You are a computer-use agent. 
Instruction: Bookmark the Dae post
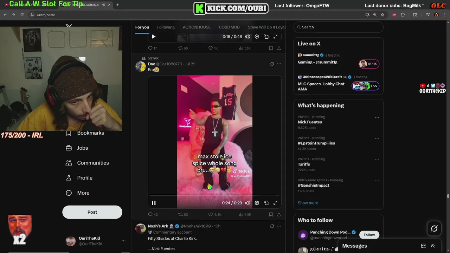(271, 214)
